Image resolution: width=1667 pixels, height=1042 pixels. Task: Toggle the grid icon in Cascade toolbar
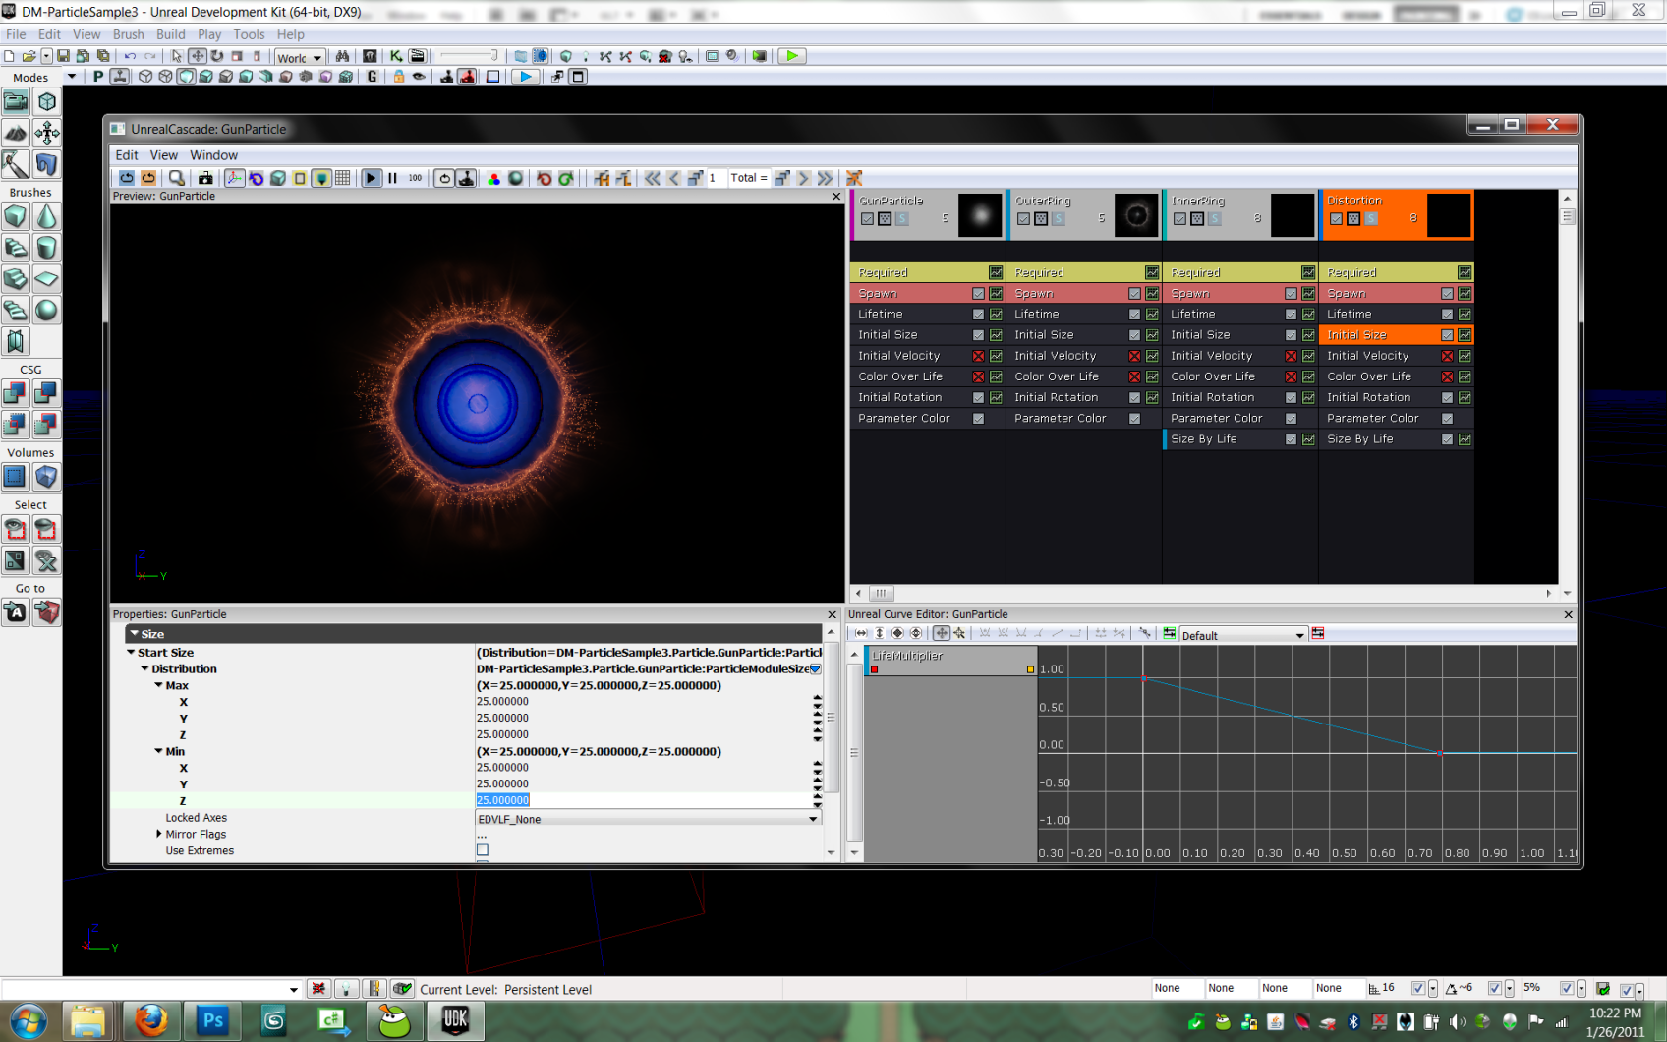pyautogui.click(x=342, y=178)
